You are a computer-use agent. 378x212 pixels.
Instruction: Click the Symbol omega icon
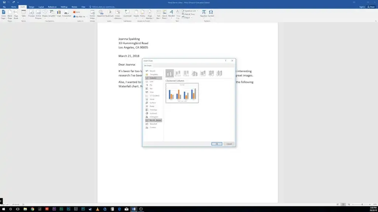211,14
